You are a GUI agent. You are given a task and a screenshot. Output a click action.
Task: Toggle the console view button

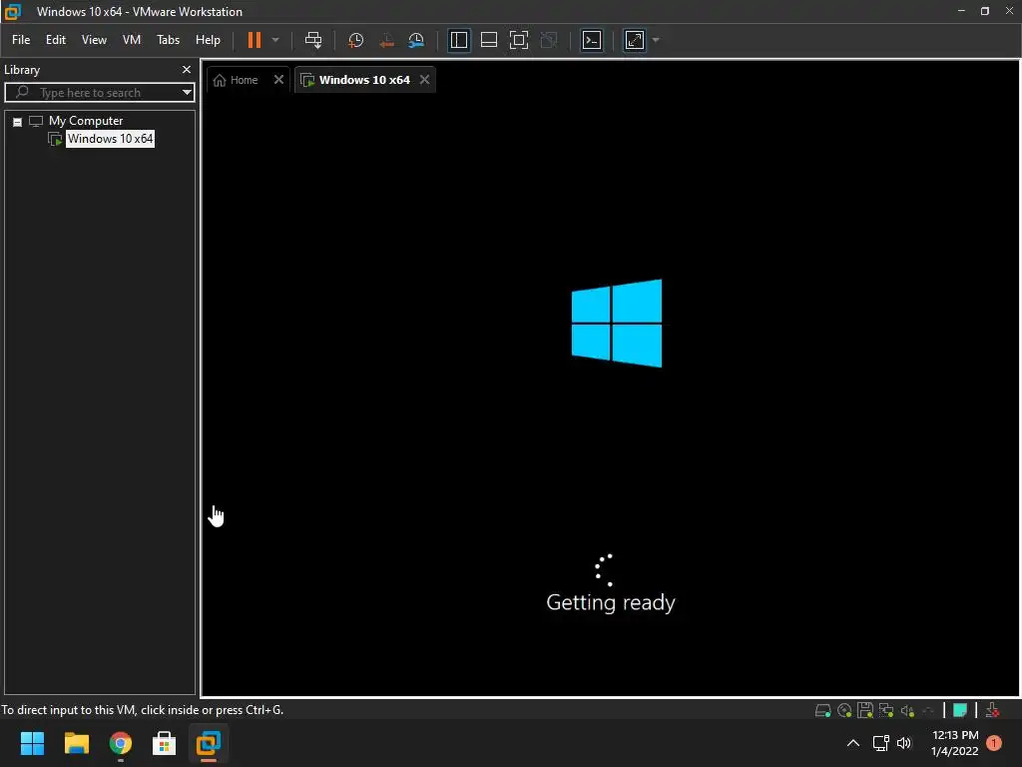592,40
